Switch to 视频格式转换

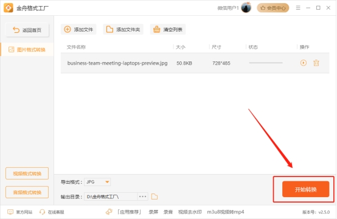[x=27, y=173]
